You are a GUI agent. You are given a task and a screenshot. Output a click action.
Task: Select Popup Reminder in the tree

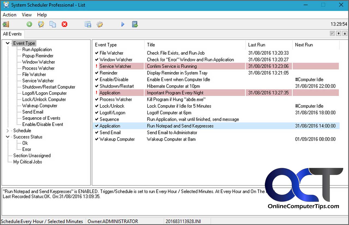click(38, 56)
